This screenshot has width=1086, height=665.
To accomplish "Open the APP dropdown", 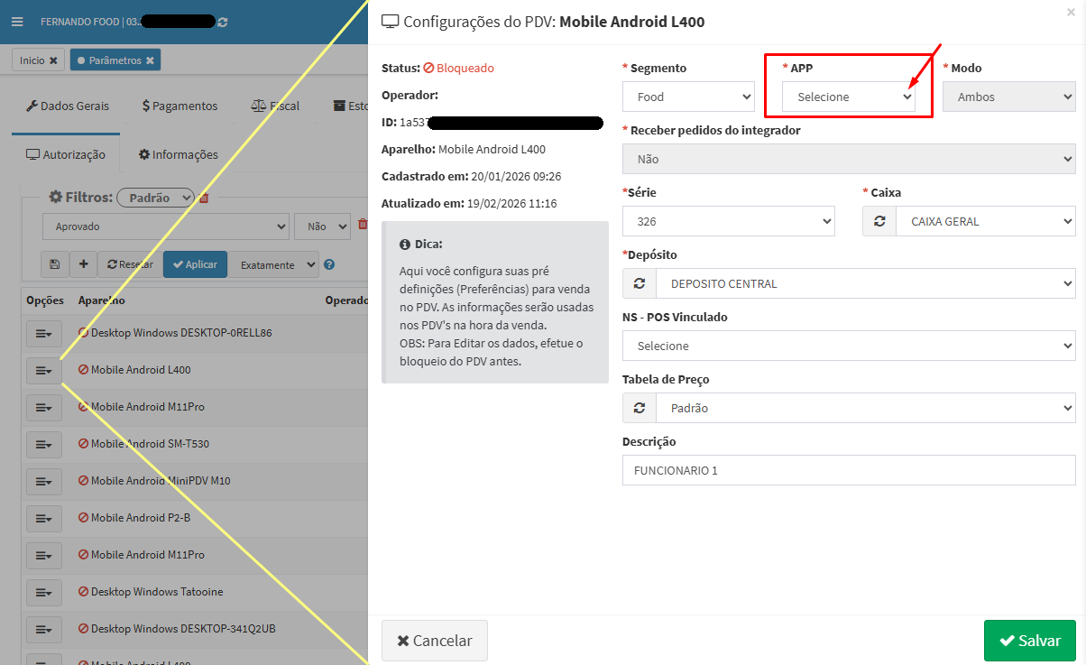I will pos(848,97).
